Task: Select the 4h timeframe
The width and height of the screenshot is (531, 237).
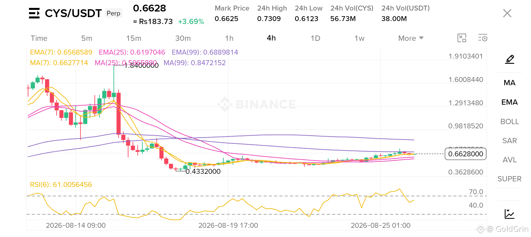Action: (x=271, y=38)
